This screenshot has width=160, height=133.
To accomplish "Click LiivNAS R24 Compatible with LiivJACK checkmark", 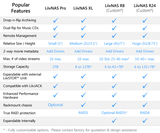I will coord(145,86).
